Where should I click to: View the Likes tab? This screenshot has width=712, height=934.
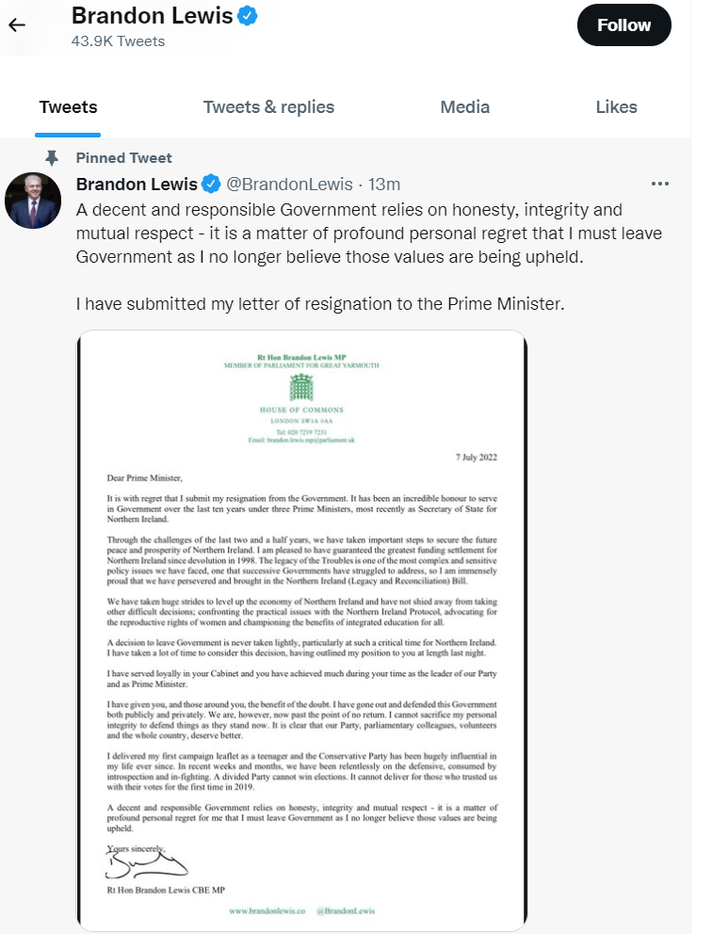[x=616, y=107]
